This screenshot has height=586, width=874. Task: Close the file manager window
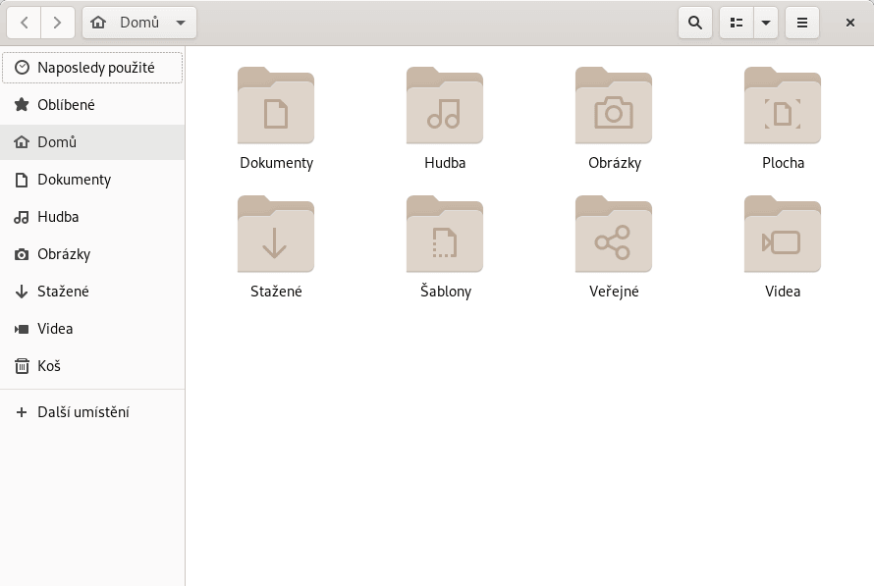point(850,23)
